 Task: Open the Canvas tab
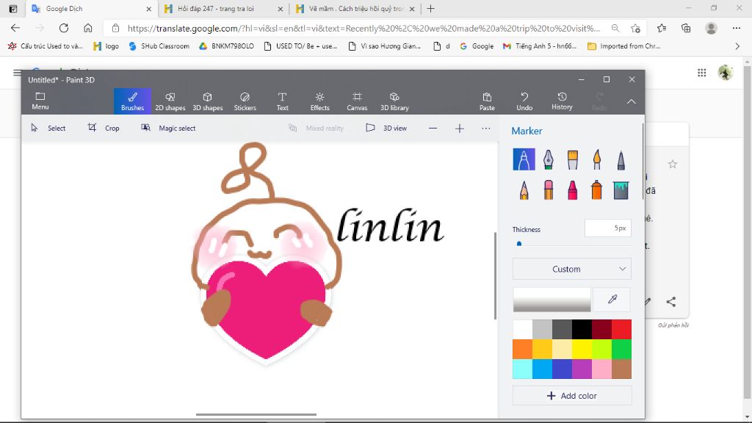click(x=358, y=101)
